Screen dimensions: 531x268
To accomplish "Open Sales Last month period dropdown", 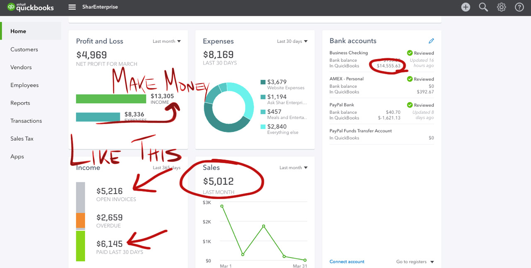I will click(x=294, y=168).
